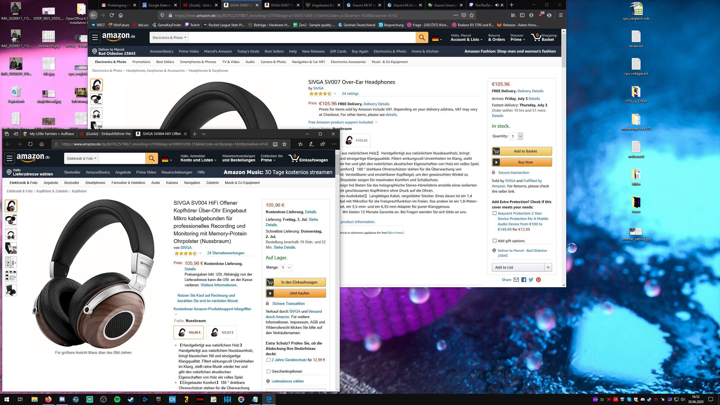Share product via Facebook icon
The image size is (720, 405).
click(524, 280)
